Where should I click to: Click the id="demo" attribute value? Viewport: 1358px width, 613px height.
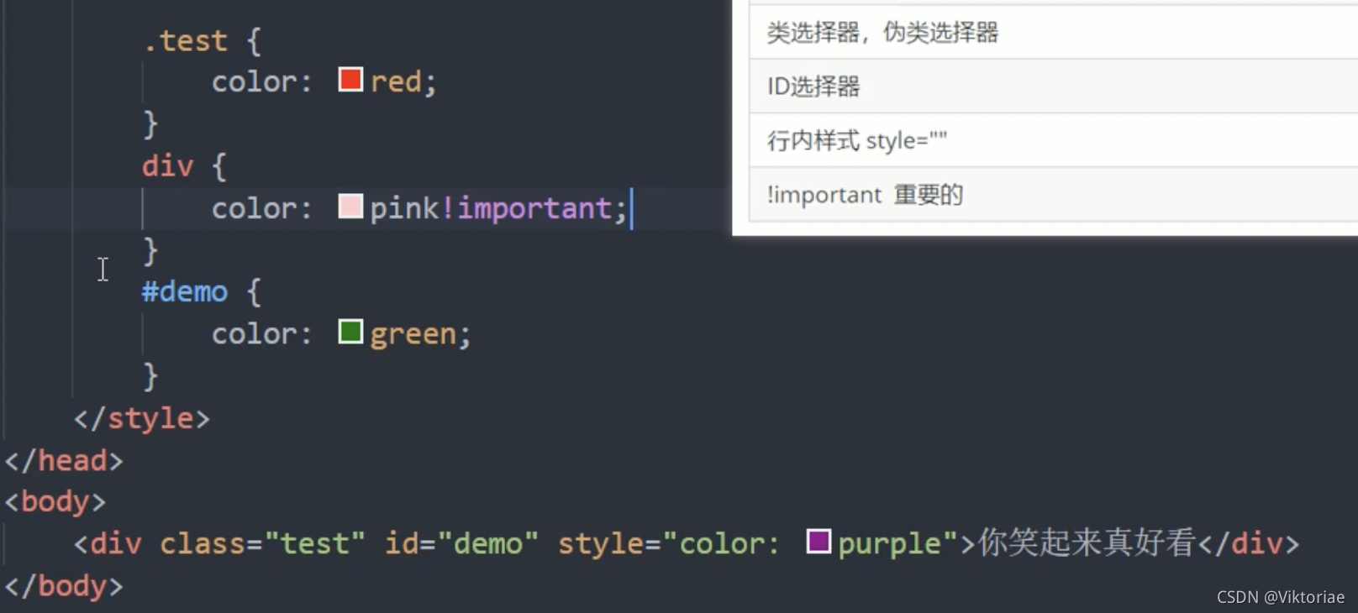487,544
